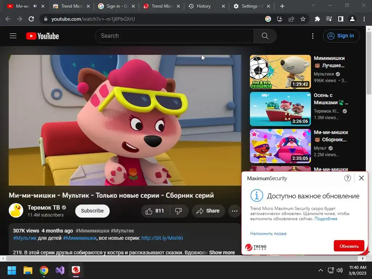Image resolution: width=372 pixels, height=279 pixels.
Task: Open File Explorer from the taskbar
Action: coord(28,270)
